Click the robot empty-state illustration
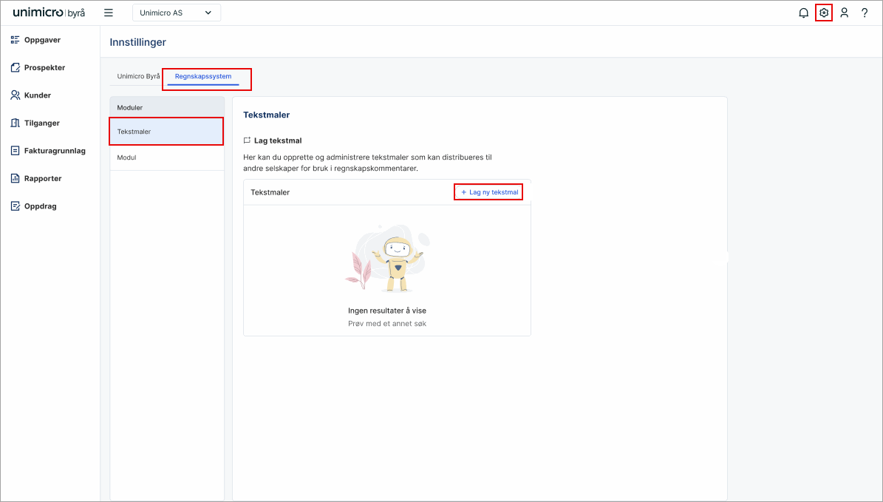The image size is (883, 502). pos(387,258)
